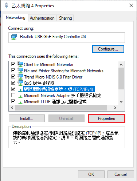The width and height of the screenshot is (137, 181).
Task: Select Microsoft LLDP 通訊協定驅動程式 list item
Action: pos(55,102)
